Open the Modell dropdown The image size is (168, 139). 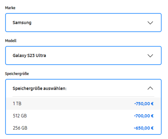point(83,56)
